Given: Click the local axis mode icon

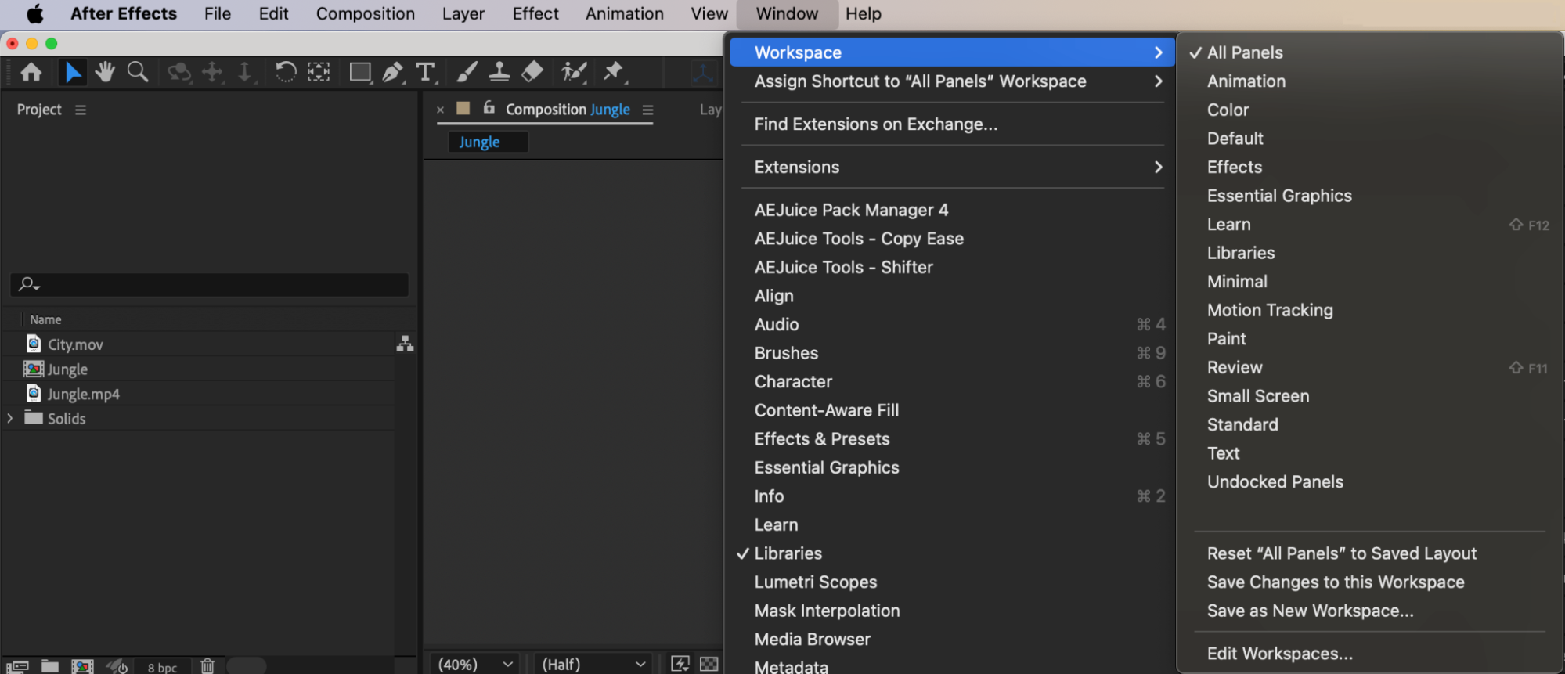Looking at the screenshot, I should click(702, 74).
